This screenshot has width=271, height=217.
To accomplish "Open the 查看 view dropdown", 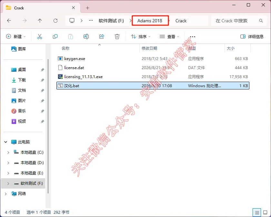I will [x=169, y=36].
